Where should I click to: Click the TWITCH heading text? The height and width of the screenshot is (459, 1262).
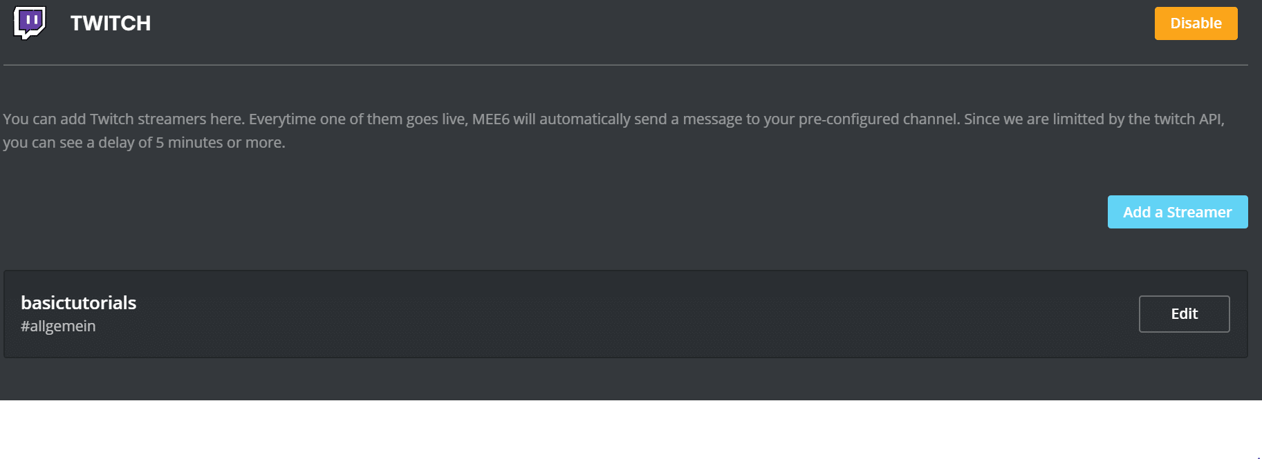[111, 23]
